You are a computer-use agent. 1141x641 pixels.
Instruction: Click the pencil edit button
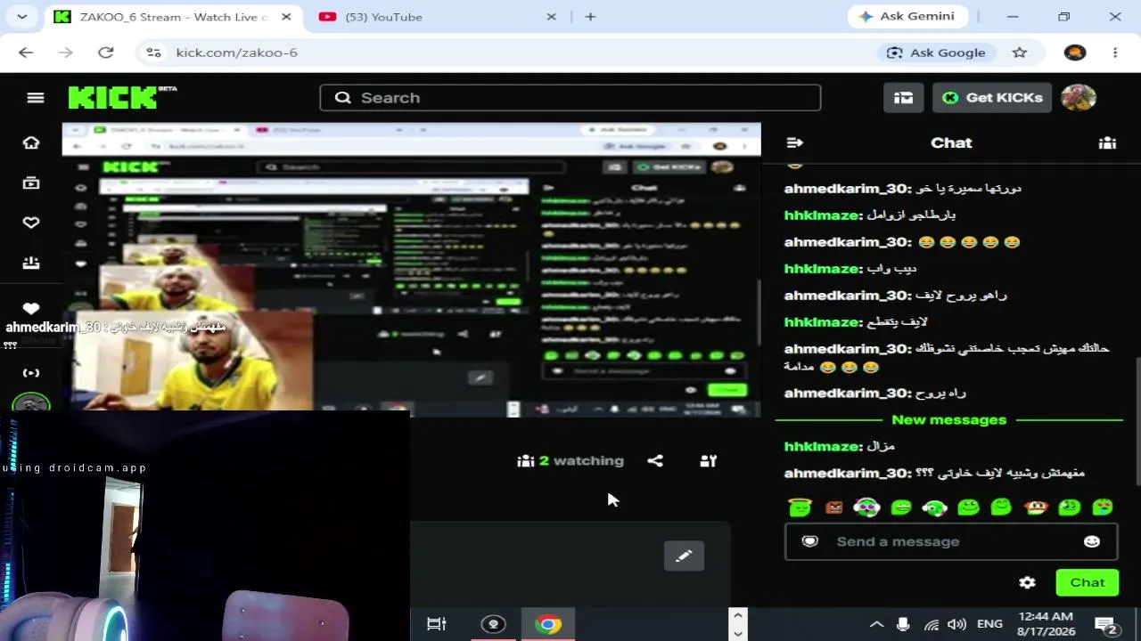(x=684, y=556)
